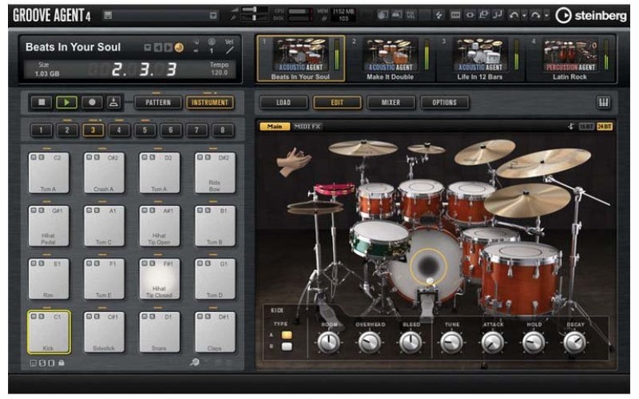Image resolution: width=639 pixels, height=399 pixels.
Task: Switch to the MIDI FX tab
Action: point(308,126)
